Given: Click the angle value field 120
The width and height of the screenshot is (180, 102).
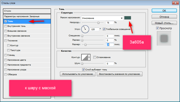Looking at the screenshot, I should 94,29.
